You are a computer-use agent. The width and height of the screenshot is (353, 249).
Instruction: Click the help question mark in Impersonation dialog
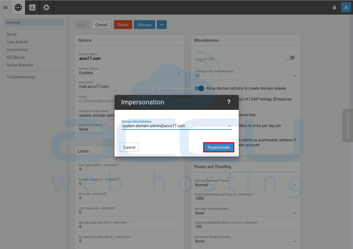pos(229,102)
